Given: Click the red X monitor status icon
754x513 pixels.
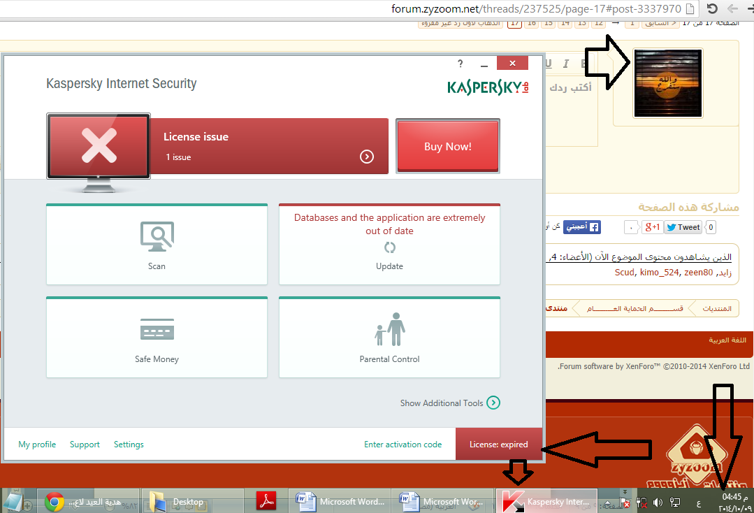Looking at the screenshot, I should point(99,145).
